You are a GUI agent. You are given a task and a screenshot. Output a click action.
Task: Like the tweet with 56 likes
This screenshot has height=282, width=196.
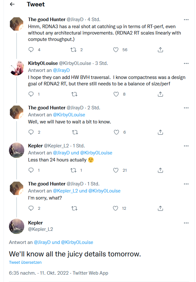[x=116, y=50]
